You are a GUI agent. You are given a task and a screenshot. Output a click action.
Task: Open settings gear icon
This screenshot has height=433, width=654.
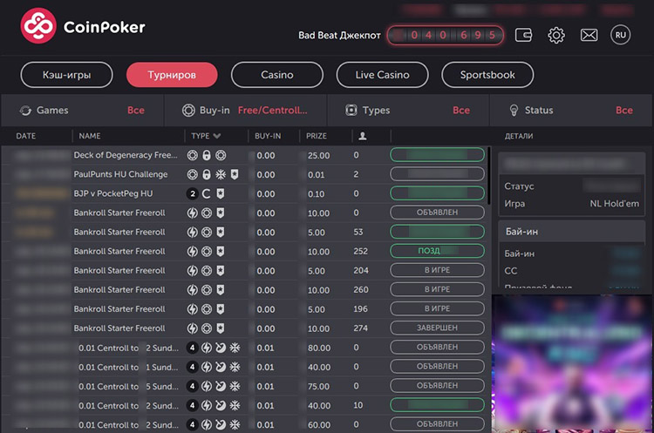[556, 35]
